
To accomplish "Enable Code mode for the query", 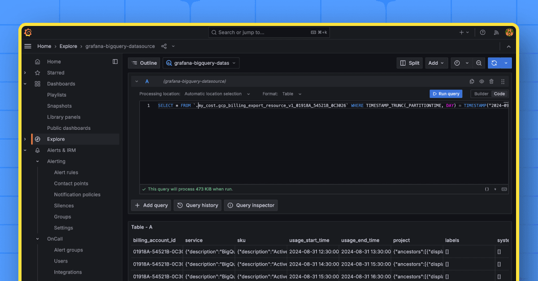I will click(x=499, y=94).
